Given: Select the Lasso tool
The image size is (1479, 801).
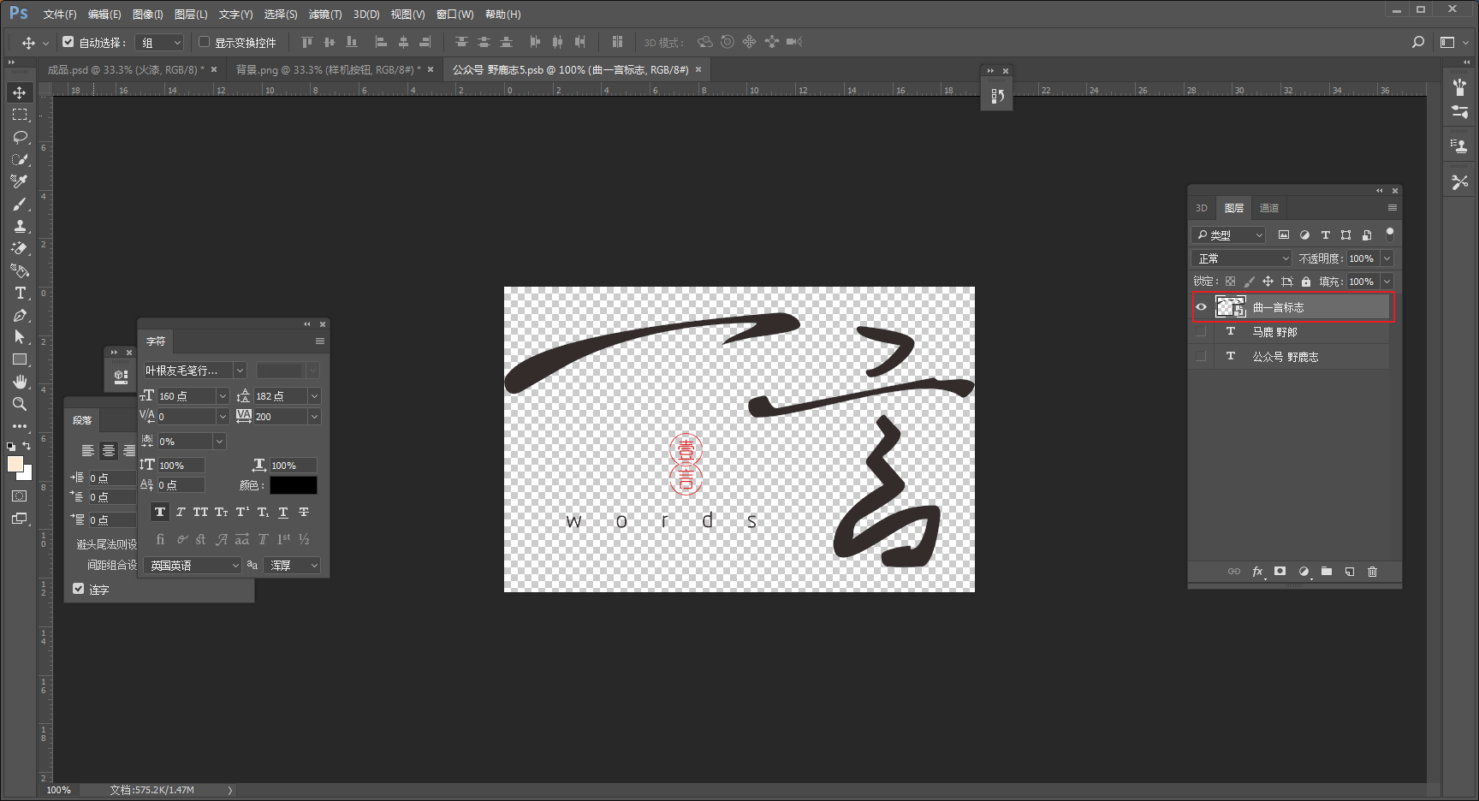Looking at the screenshot, I should [x=19, y=137].
